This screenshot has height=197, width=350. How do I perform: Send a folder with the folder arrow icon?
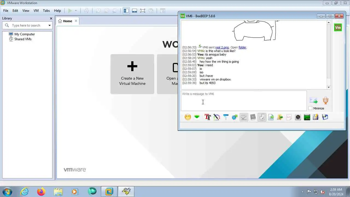pyautogui.click(x=280, y=117)
